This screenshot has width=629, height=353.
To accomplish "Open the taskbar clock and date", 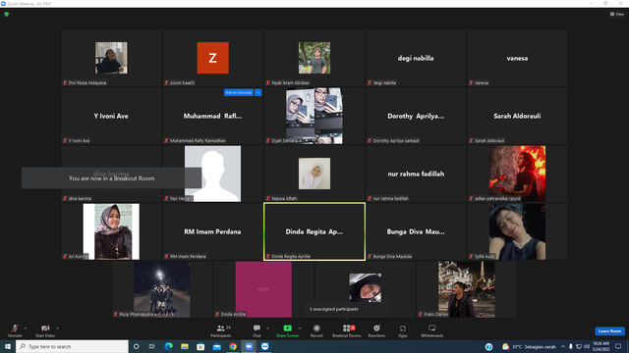I will point(600,346).
